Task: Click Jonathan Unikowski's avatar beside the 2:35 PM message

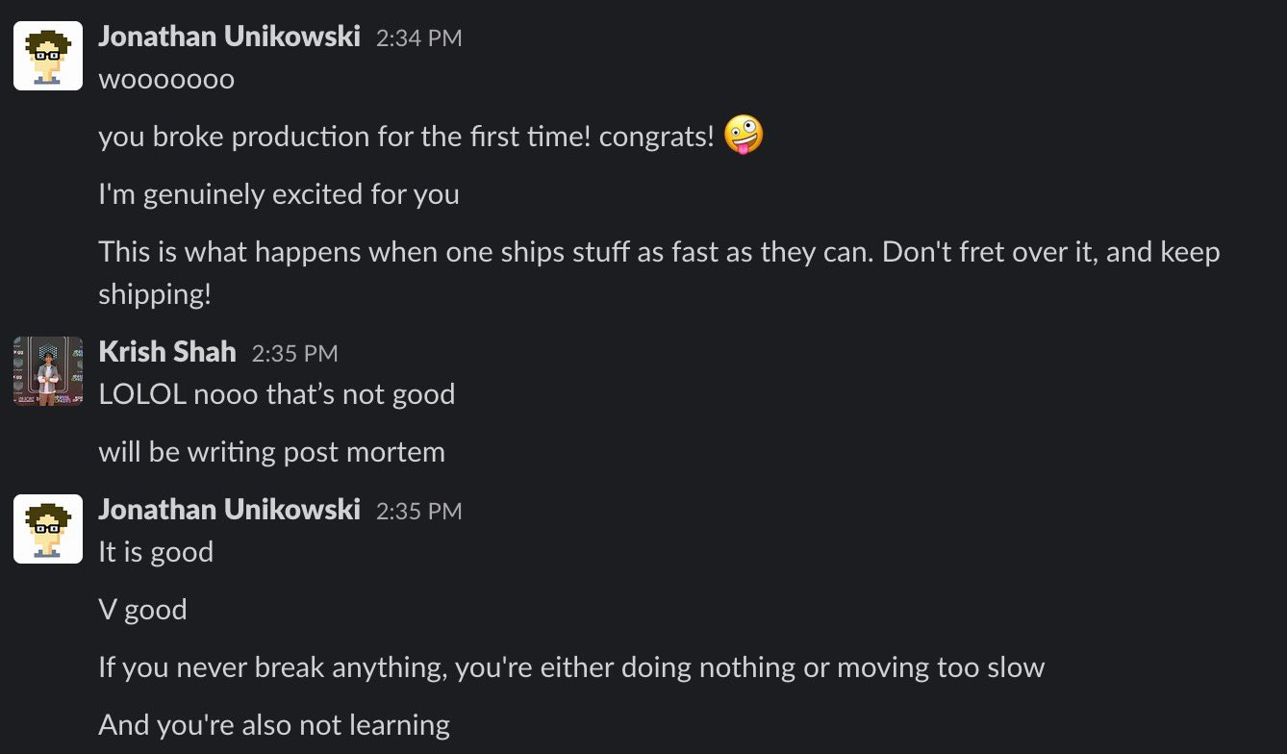Action: 47,528
